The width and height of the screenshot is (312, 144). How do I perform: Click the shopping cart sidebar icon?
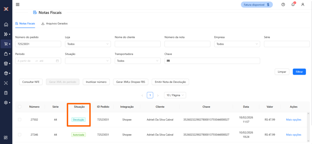pyautogui.click(x=6, y=44)
